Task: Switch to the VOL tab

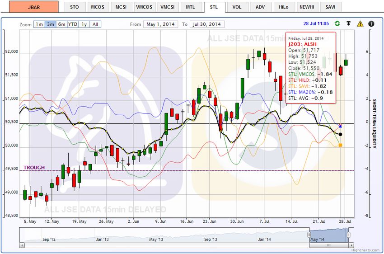Action: pos(237,7)
